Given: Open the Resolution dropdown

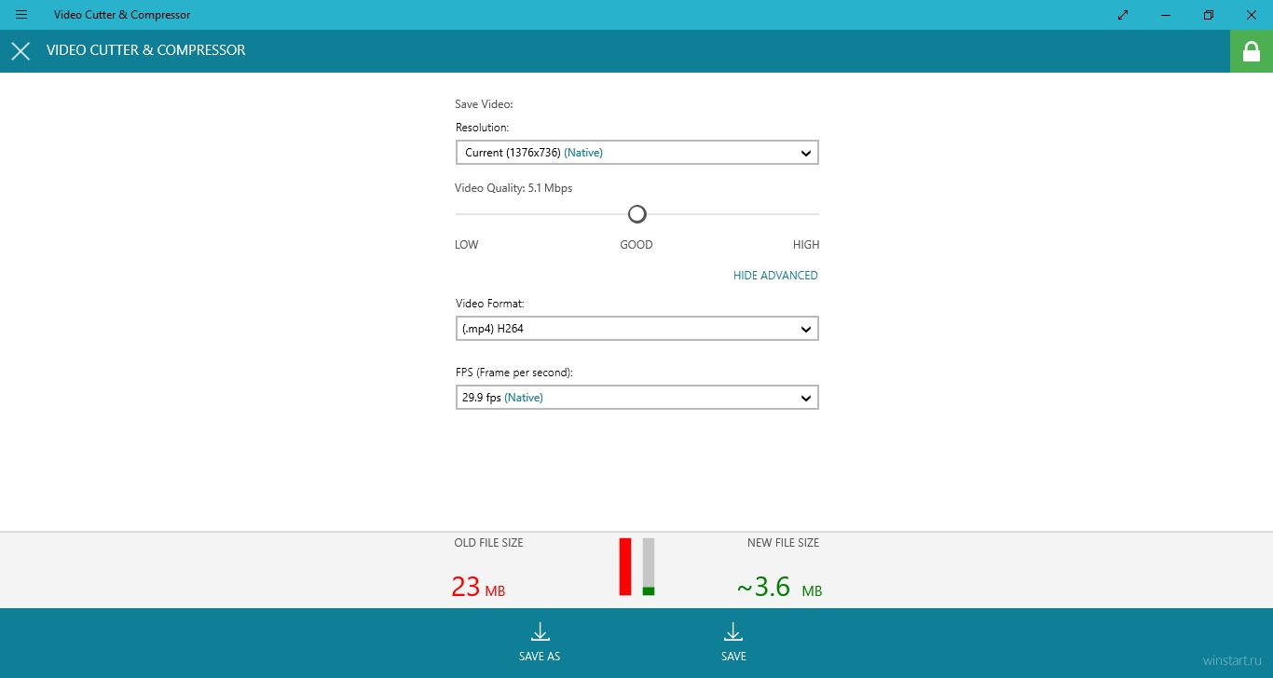Looking at the screenshot, I should (x=637, y=153).
